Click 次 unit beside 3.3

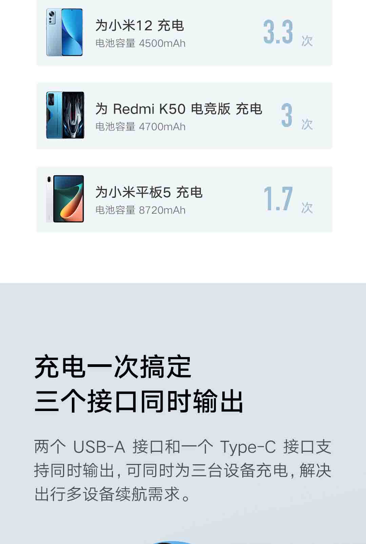(x=307, y=41)
